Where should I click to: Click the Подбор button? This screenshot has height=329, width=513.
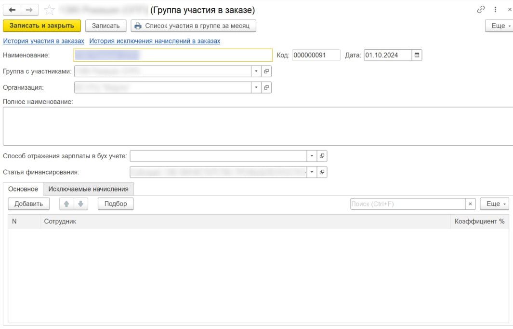tap(116, 204)
